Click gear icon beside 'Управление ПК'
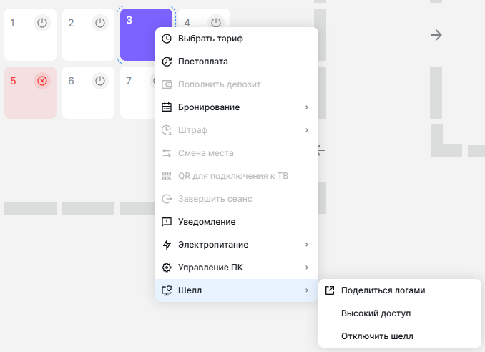 [167, 268]
